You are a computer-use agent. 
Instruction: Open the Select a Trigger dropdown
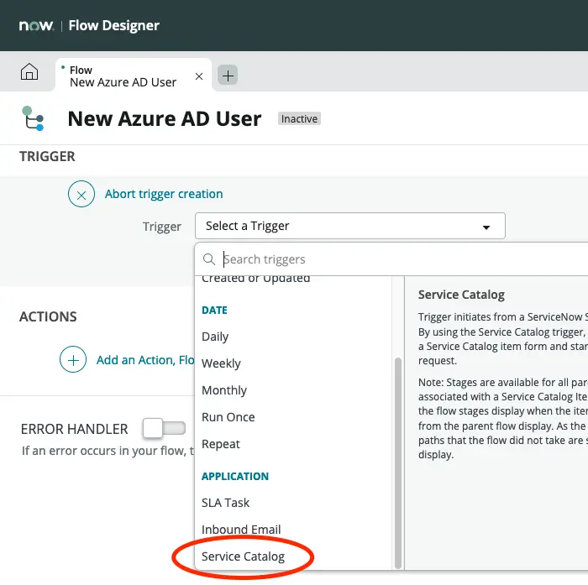click(x=349, y=226)
